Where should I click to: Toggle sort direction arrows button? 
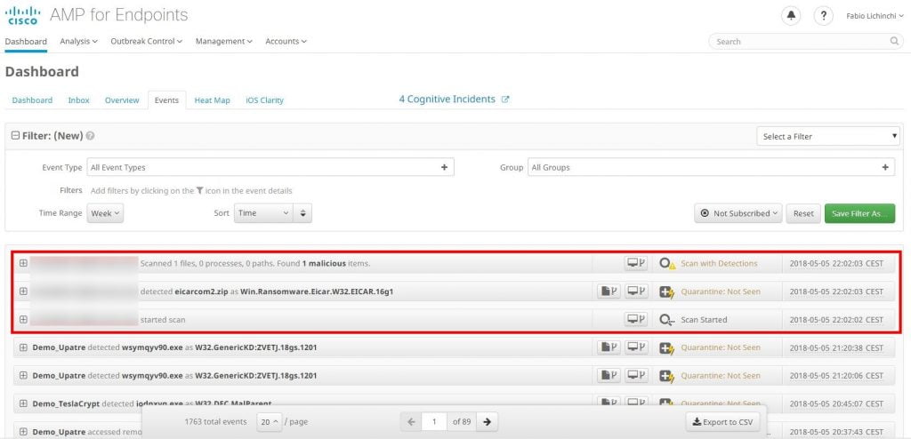tap(302, 213)
